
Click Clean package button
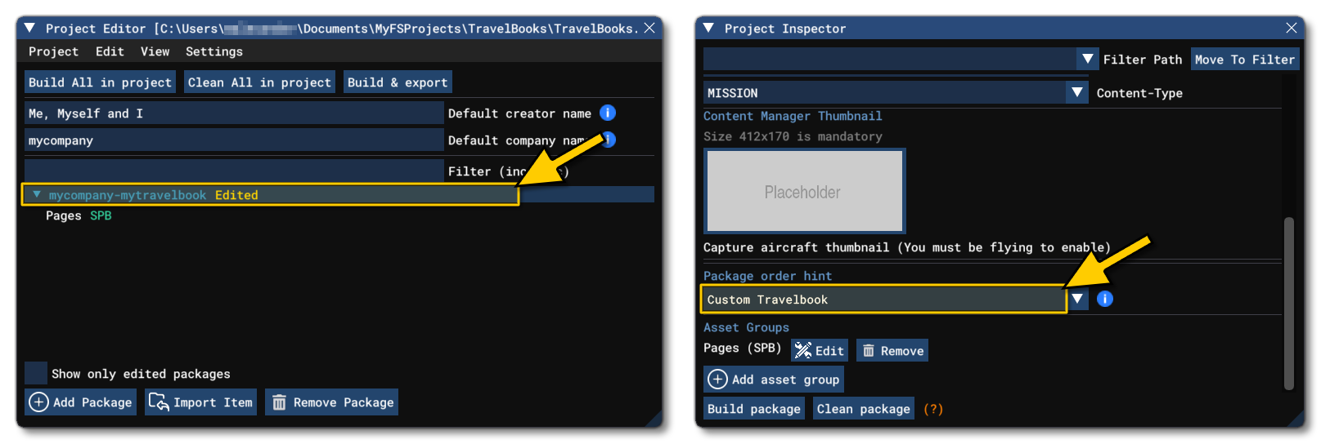pyautogui.click(x=864, y=408)
